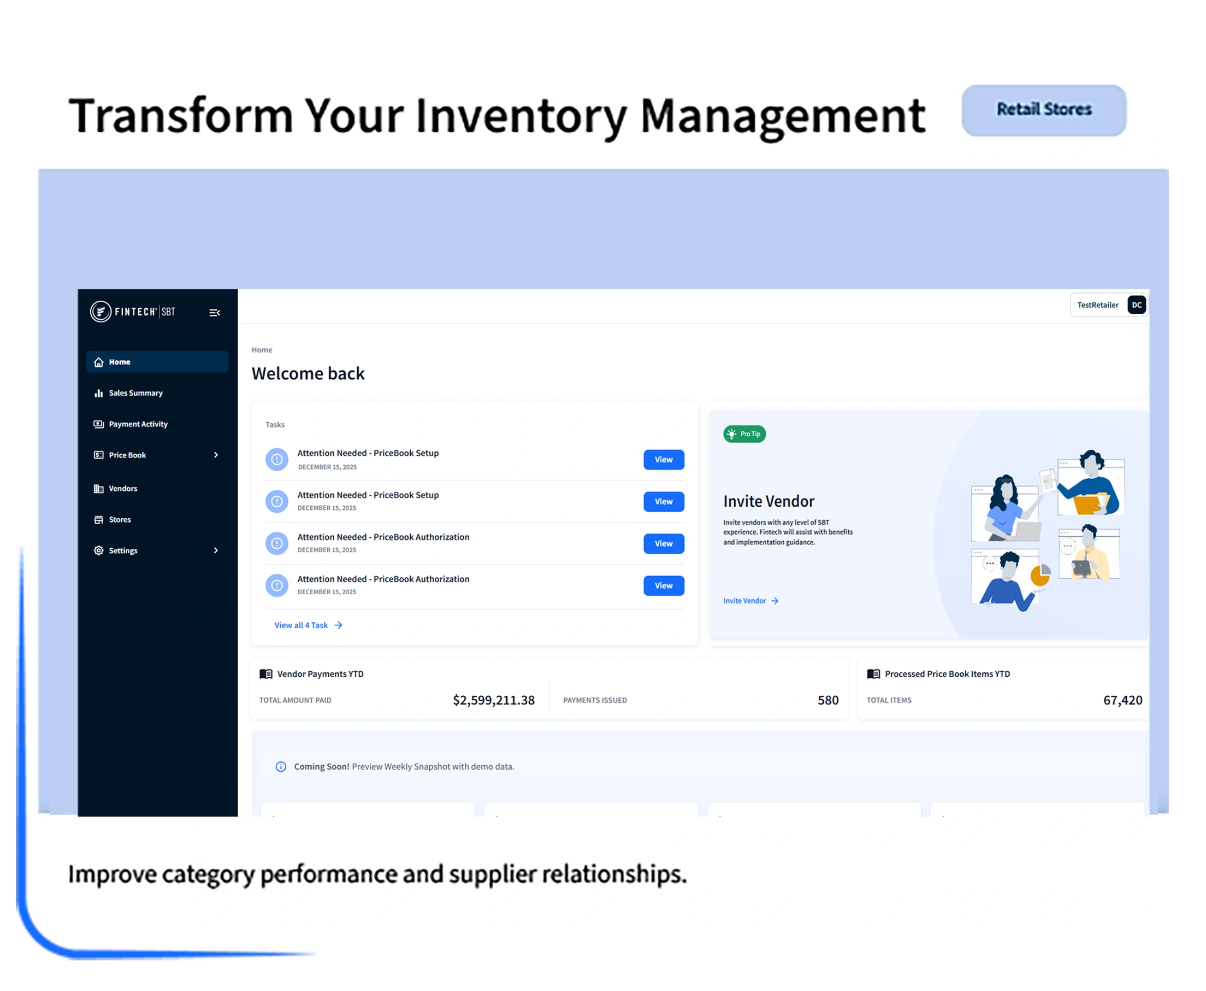Click the Sales Summary bar chart icon

pos(99,394)
